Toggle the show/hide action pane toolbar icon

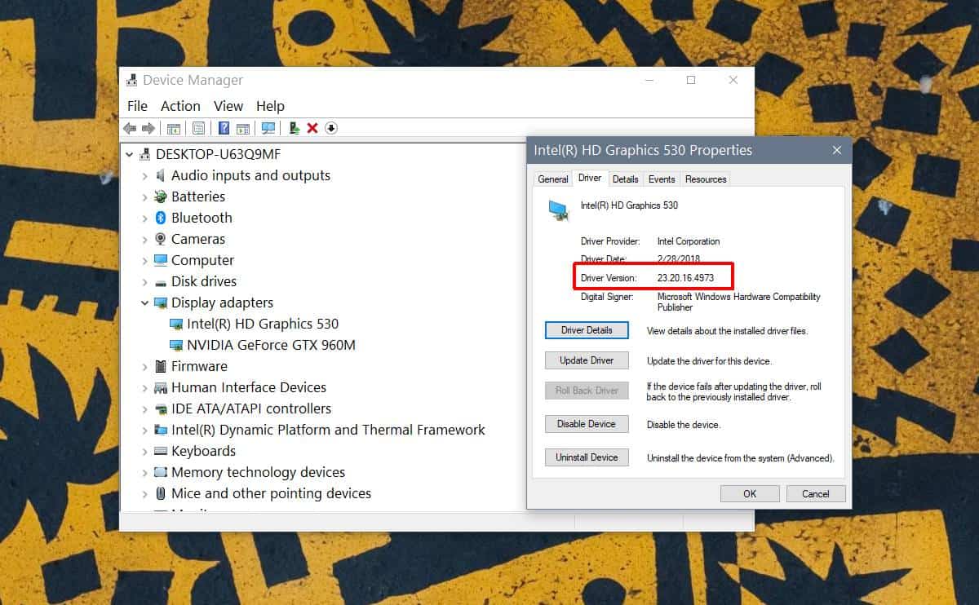(x=243, y=128)
